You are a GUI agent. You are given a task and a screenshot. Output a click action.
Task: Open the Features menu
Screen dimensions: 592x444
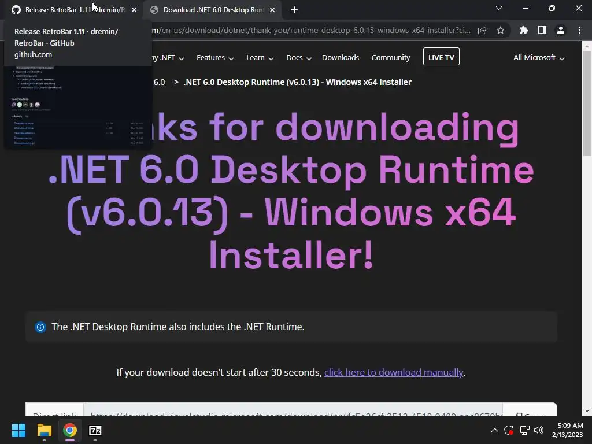click(x=215, y=58)
